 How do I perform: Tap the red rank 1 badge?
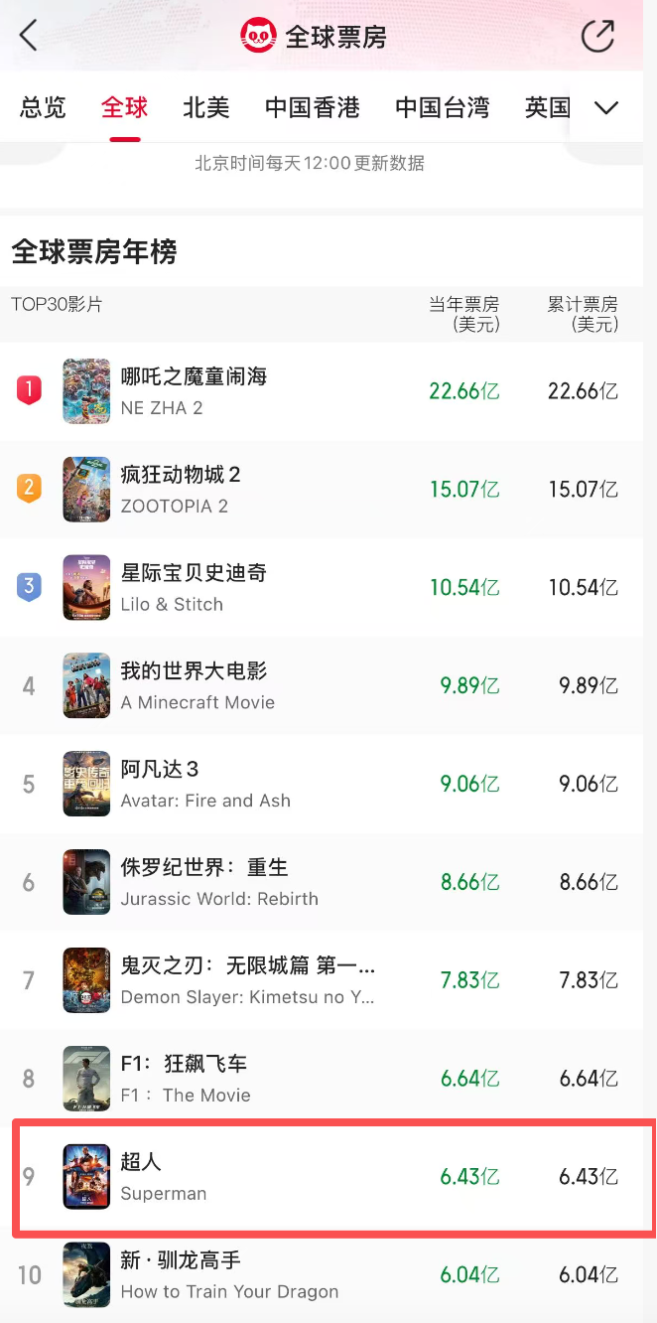point(29,390)
